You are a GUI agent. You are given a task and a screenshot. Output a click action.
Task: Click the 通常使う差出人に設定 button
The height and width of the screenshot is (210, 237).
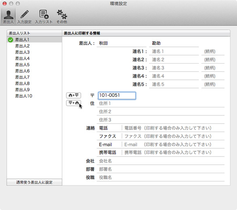[35, 182]
